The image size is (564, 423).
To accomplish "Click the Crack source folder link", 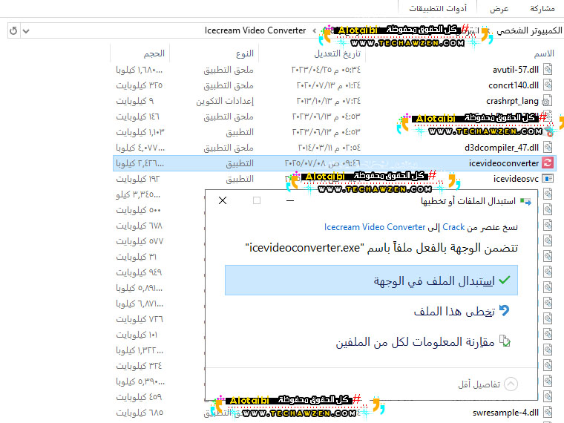I will 453,227.
